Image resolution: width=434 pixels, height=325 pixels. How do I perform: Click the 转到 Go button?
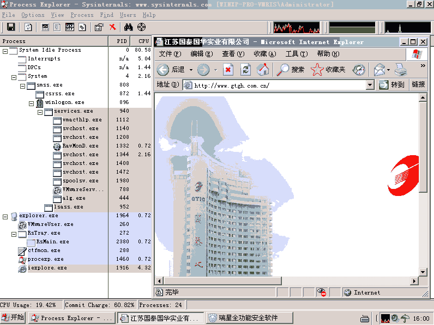pyautogui.click(x=391, y=85)
